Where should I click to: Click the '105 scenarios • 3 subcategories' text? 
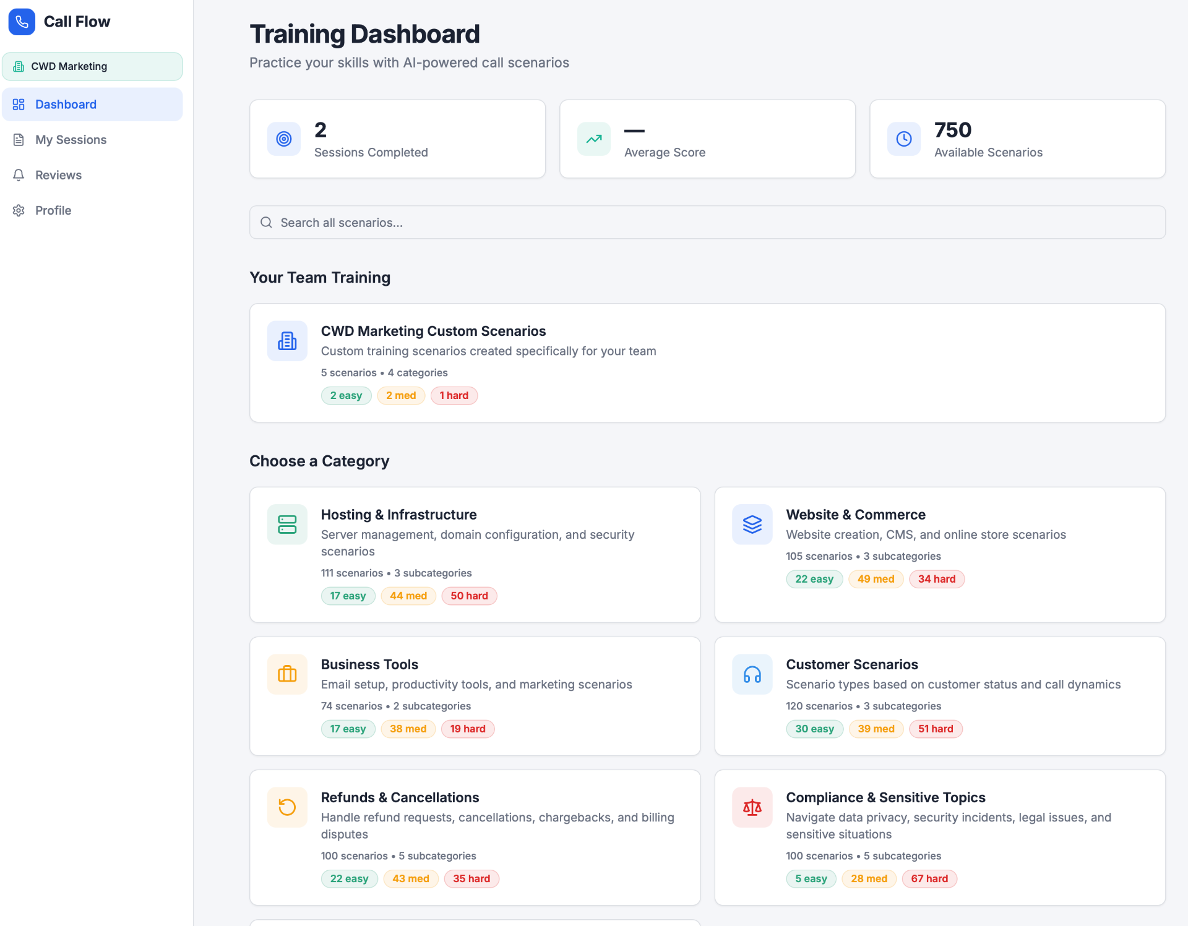(x=864, y=557)
